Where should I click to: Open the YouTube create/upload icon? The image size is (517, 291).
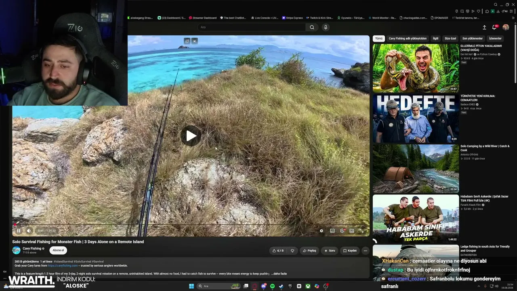484,27
